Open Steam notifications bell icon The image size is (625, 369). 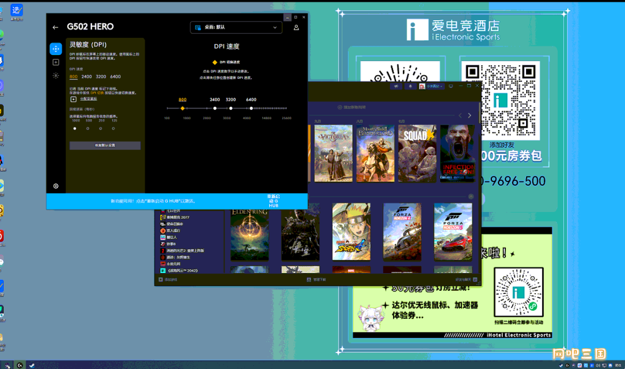(x=410, y=86)
